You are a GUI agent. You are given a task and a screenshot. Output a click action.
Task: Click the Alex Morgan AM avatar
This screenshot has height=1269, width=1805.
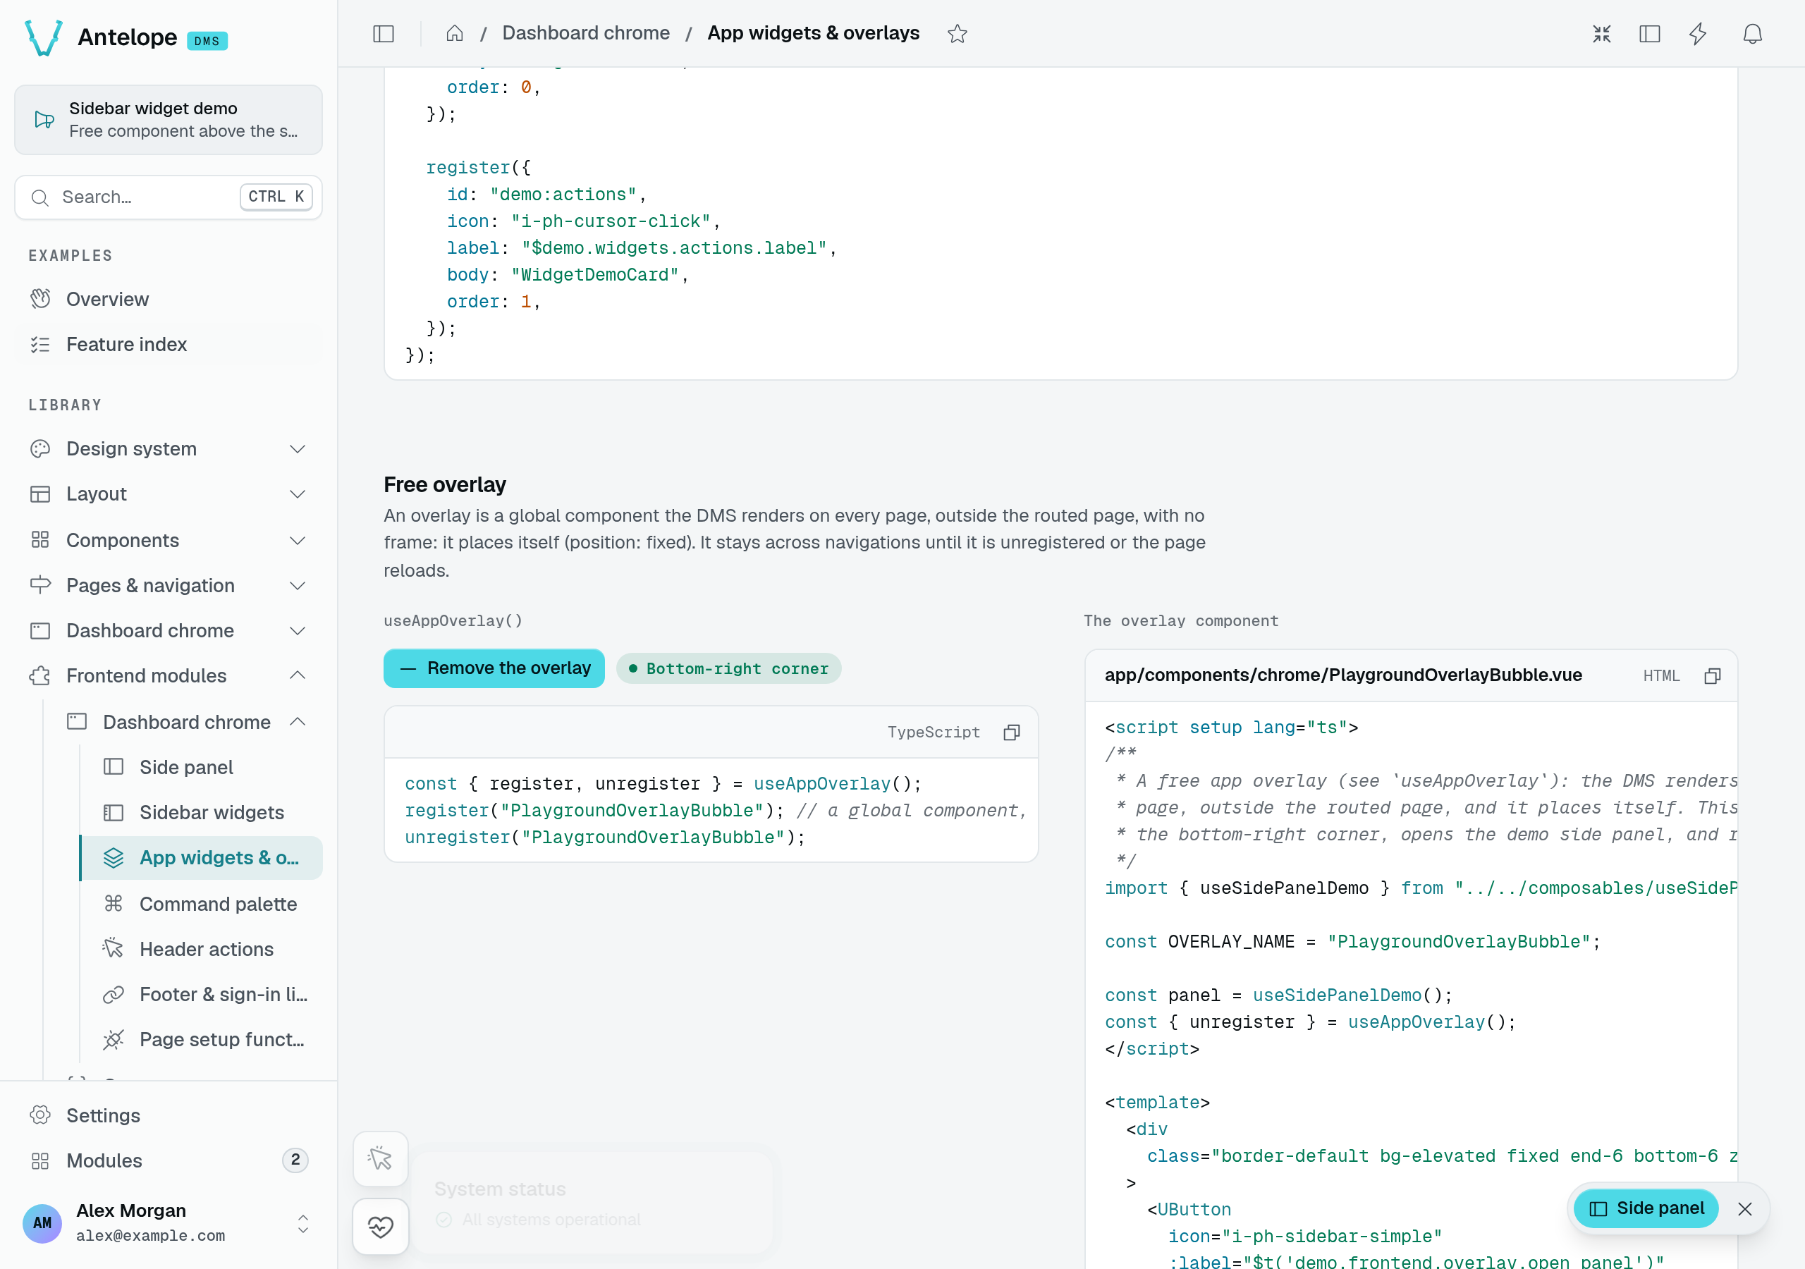(42, 1222)
